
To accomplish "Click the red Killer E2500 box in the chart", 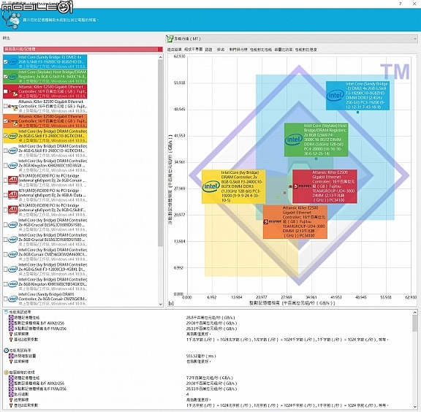I will click(325, 186).
